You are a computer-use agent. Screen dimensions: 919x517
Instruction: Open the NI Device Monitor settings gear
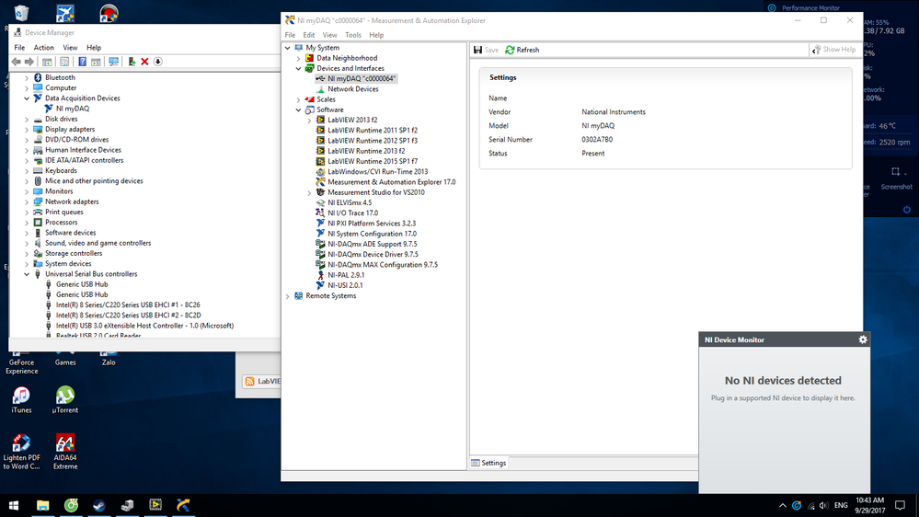tap(863, 339)
